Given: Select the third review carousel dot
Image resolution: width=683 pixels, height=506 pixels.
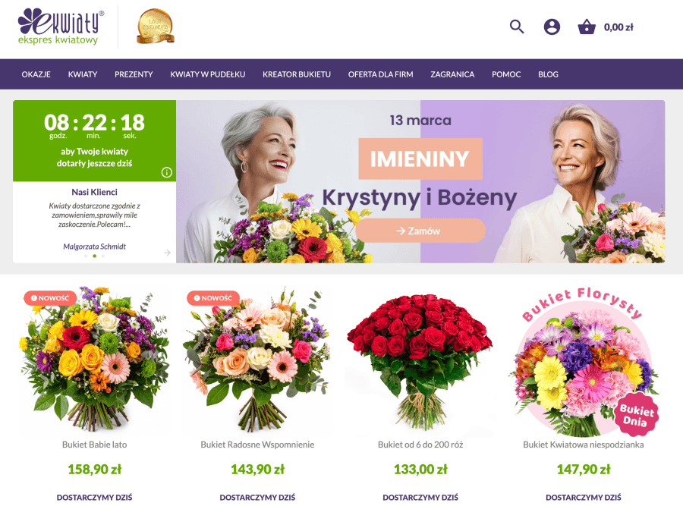Looking at the screenshot, I should pos(103,256).
